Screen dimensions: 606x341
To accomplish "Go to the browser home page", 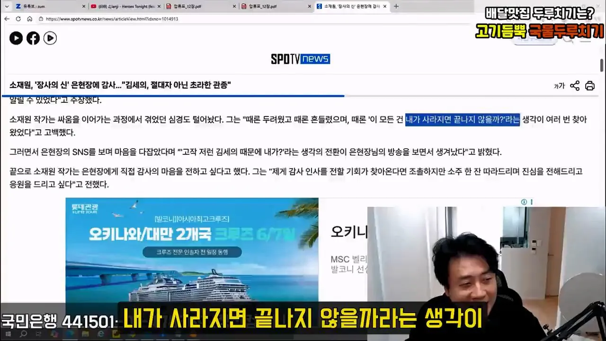I will (29, 19).
